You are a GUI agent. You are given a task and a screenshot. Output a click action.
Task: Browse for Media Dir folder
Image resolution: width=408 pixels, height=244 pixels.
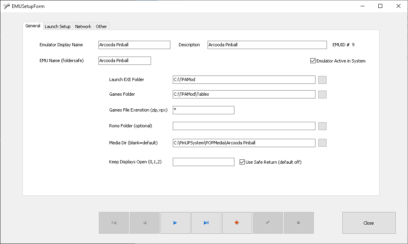(x=322, y=143)
